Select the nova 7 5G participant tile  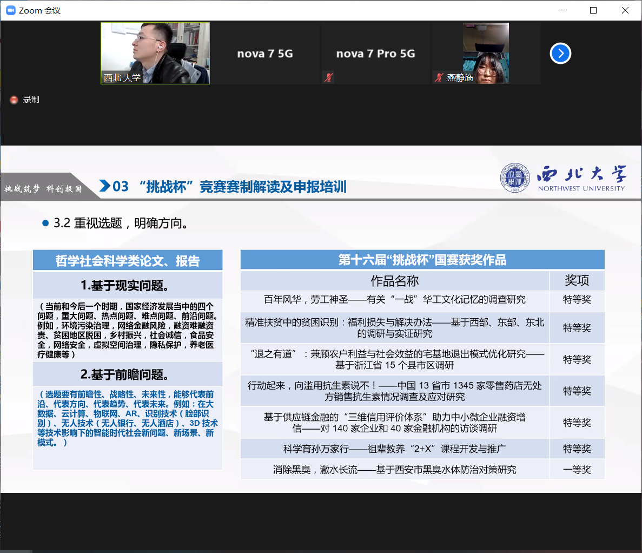(x=265, y=53)
